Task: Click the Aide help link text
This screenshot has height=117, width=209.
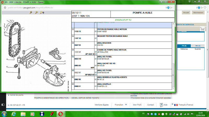Action: pyautogui.click(x=166, y=105)
